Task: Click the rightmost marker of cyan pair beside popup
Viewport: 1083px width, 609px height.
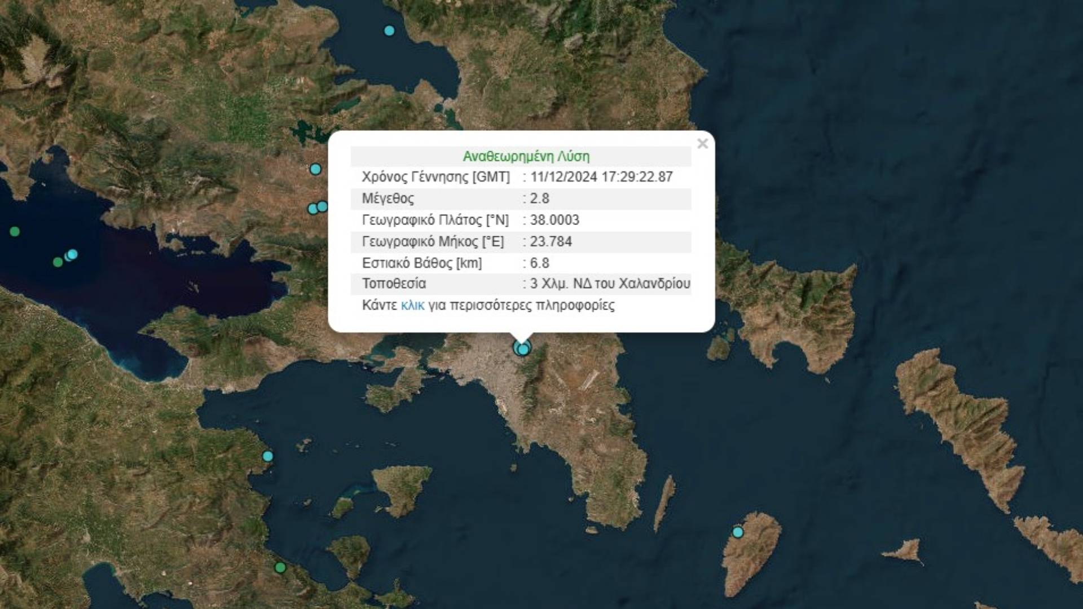Action: tap(323, 206)
